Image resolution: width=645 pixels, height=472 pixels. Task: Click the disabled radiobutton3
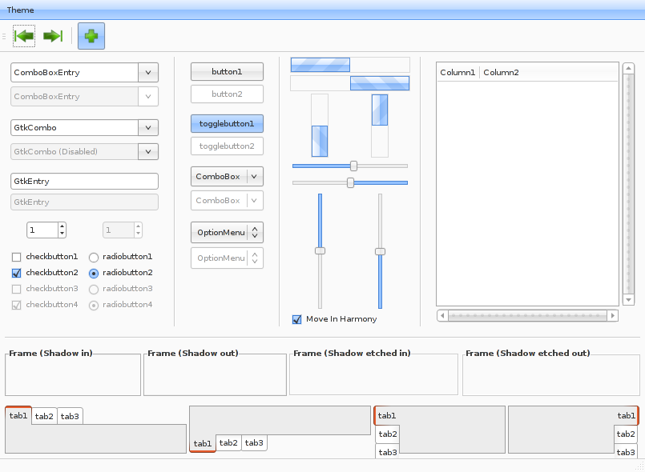(x=94, y=289)
